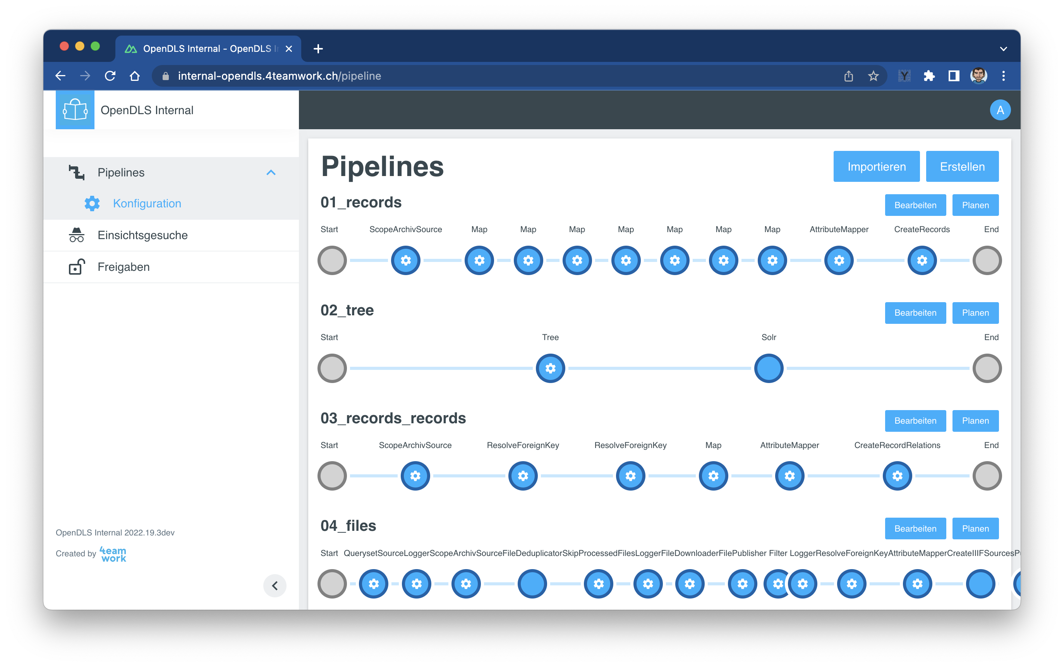The height and width of the screenshot is (667, 1064).
Task: Click the browser extensions puzzle icon
Action: click(x=929, y=76)
